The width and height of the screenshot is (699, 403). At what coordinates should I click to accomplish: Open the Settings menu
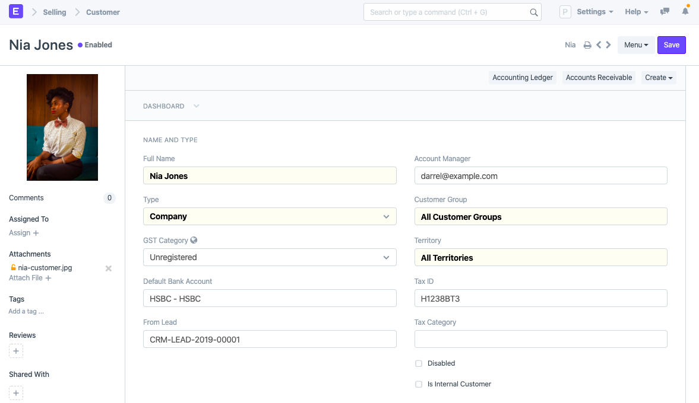(594, 12)
